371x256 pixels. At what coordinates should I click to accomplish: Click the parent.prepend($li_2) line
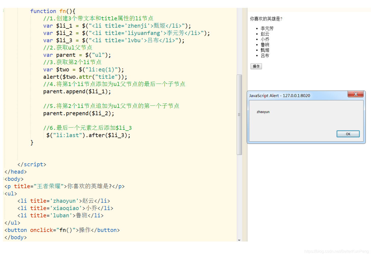tap(79, 113)
